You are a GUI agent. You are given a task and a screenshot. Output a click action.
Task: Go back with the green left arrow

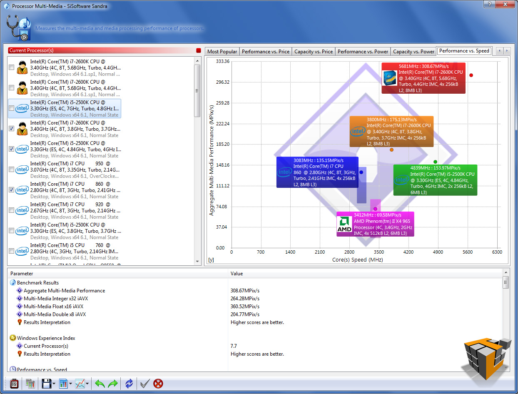[x=100, y=384]
